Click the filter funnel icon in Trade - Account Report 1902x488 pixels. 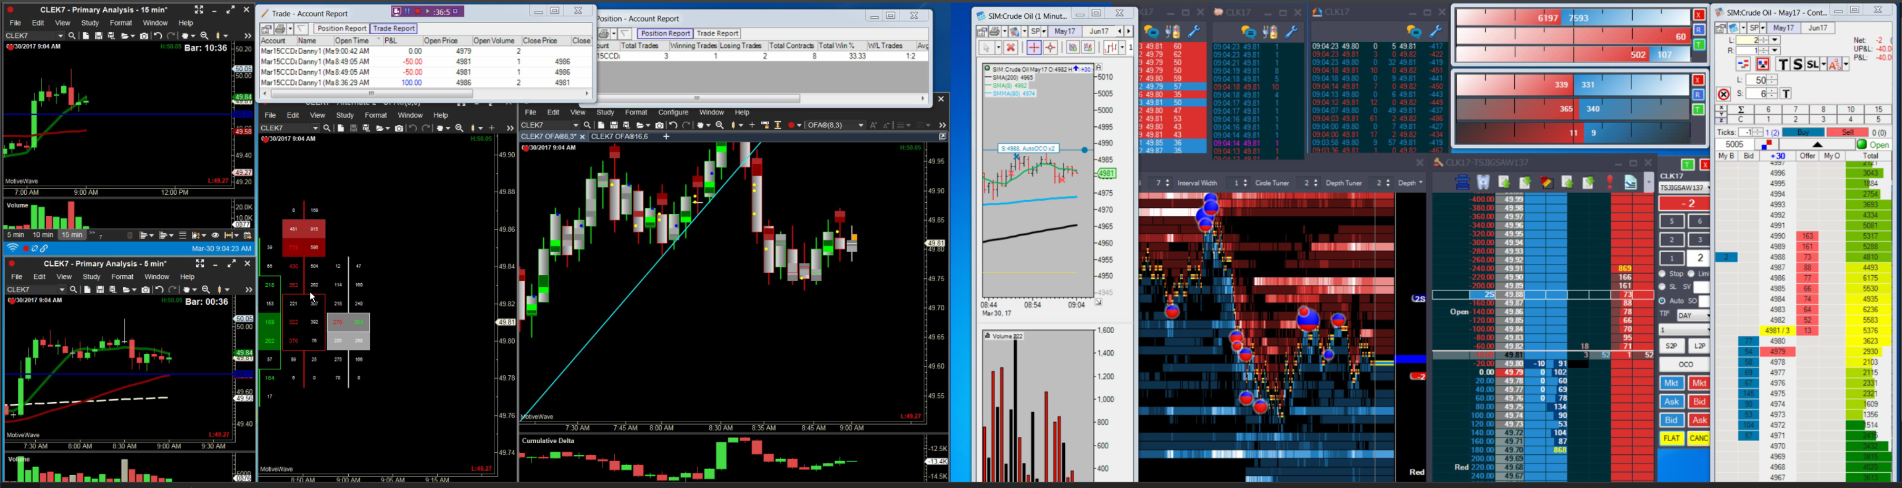[301, 29]
